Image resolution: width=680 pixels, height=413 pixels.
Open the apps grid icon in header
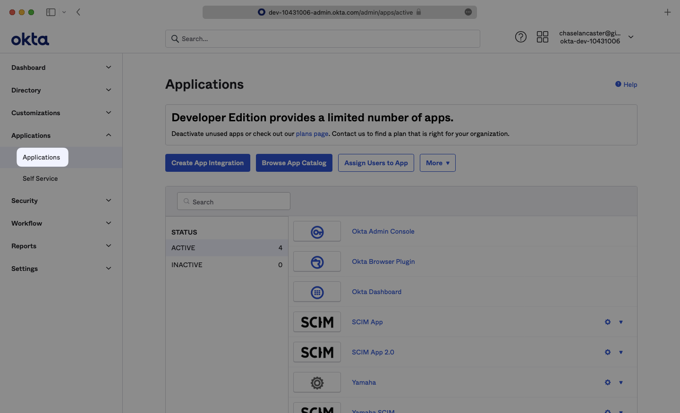(x=543, y=37)
